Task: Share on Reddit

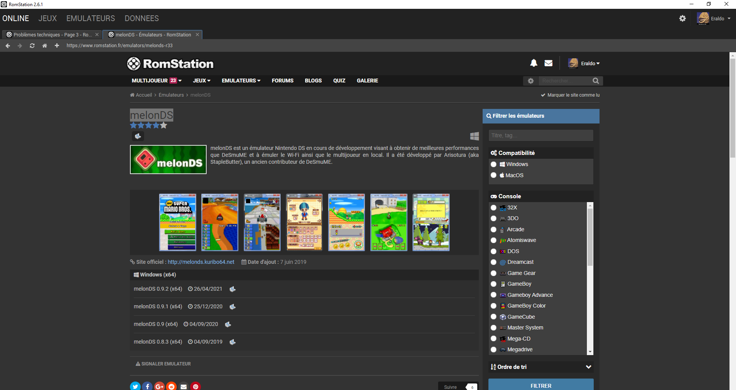Action: click(x=172, y=386)
